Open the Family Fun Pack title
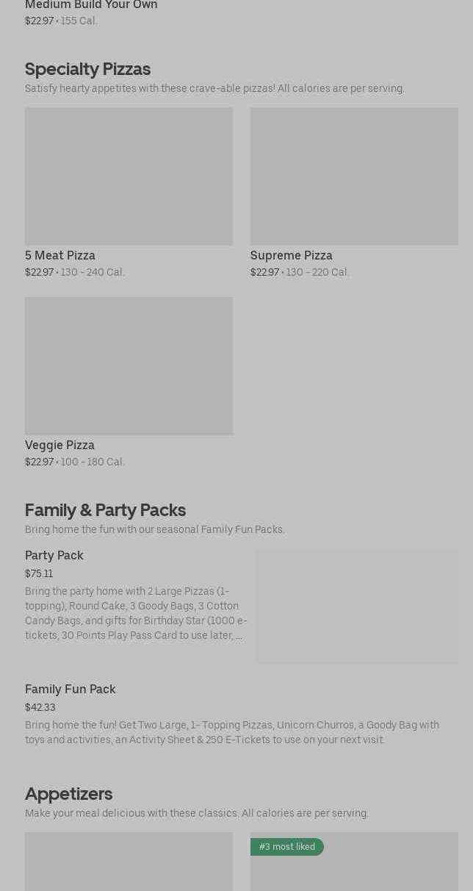The width and height of the screenshot is (473, 891). [x=71, y=689]
